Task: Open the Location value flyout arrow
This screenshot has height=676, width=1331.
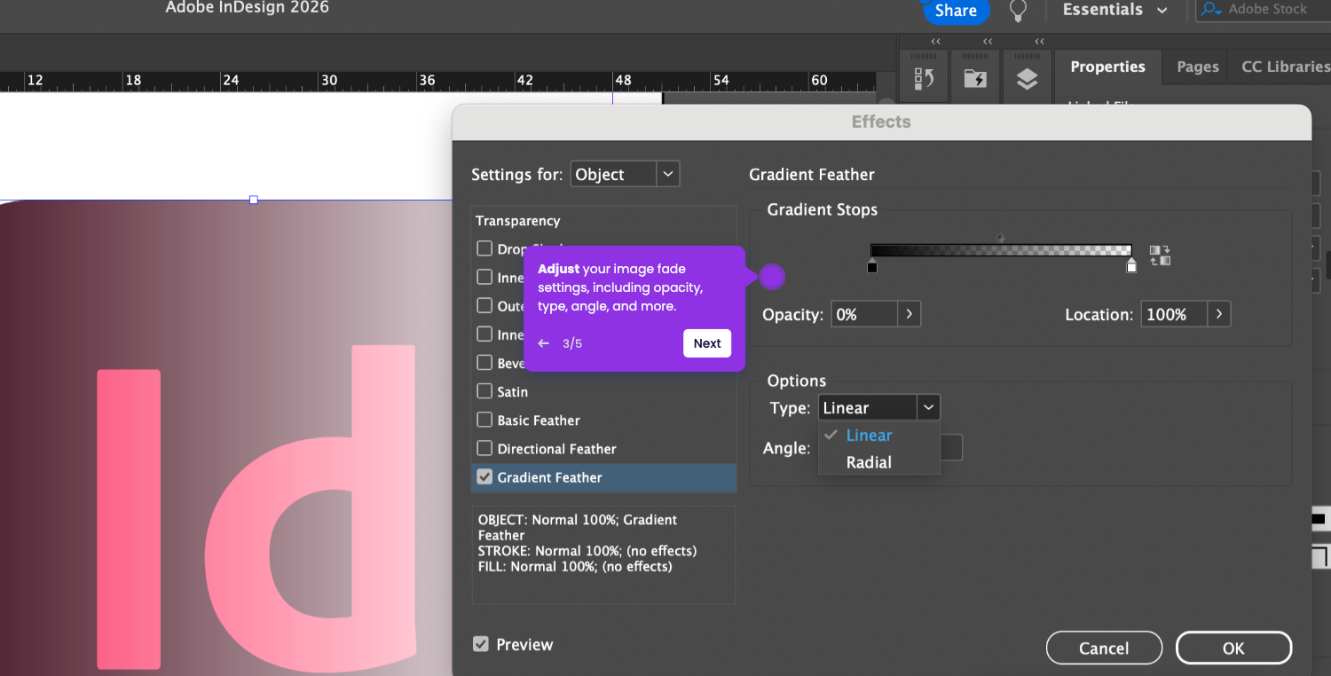Action: [x=1218, y=314]
